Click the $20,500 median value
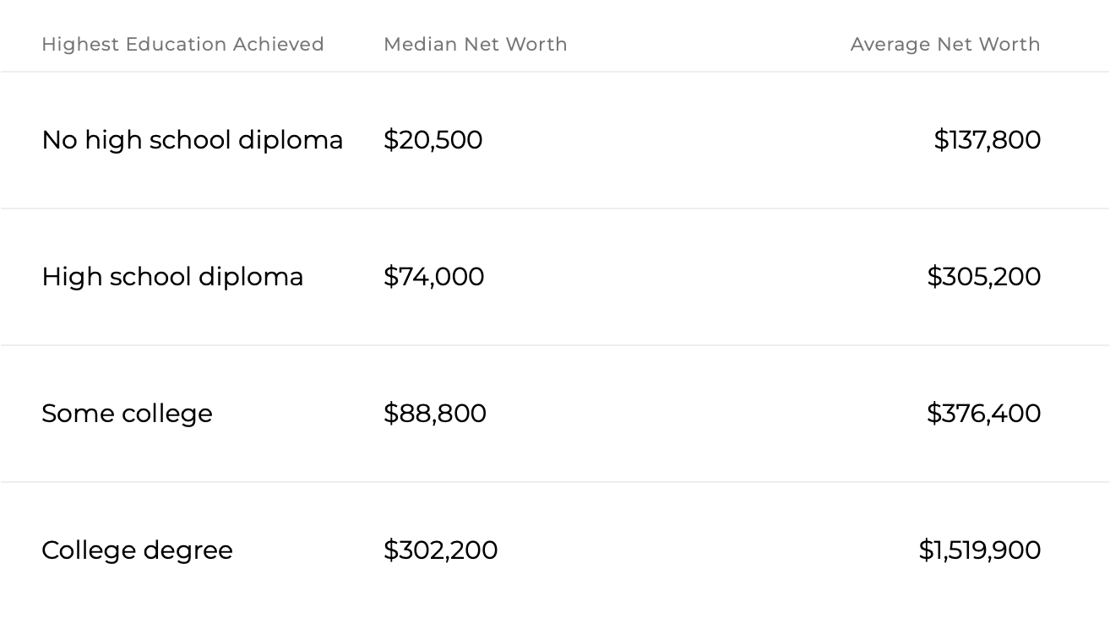The height and width of the screenshot is (623, 1110). tap(433, 139)
